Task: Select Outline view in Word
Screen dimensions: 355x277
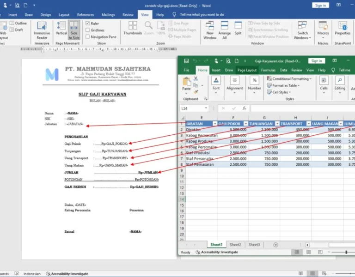Action: 18,23
